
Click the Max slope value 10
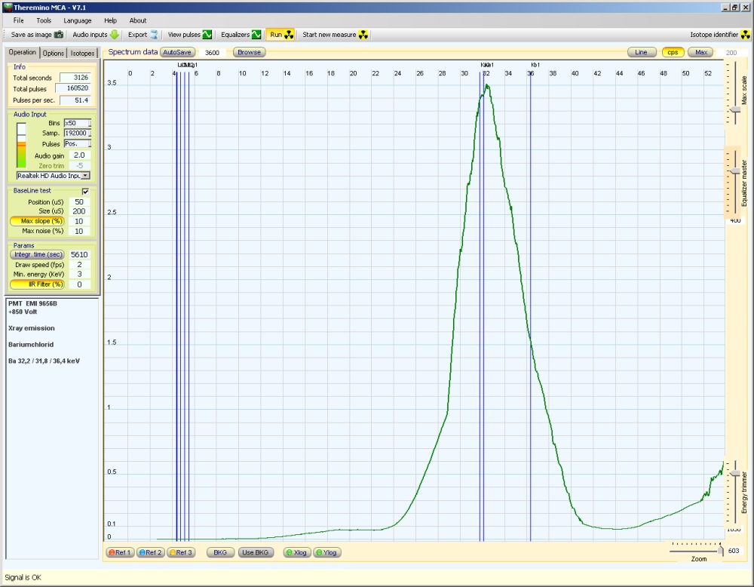[79, 221]
